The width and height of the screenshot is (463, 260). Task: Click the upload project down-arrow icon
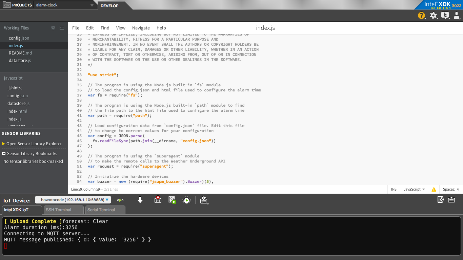click(140, 200)
